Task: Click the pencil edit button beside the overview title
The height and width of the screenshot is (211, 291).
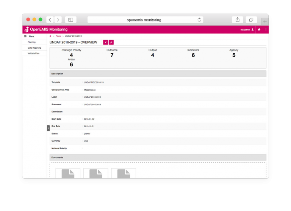Action: (111, 42)
